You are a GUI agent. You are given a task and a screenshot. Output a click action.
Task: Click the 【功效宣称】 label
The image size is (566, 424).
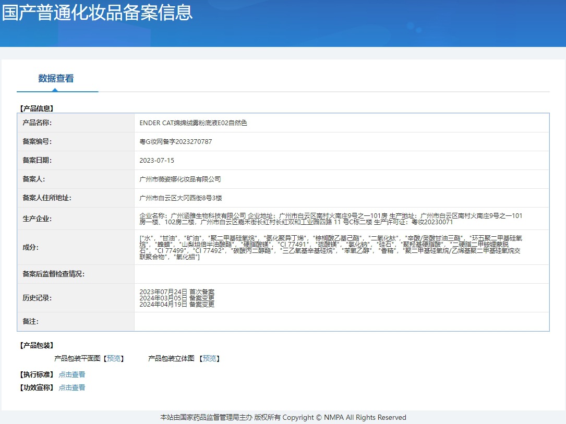pyautogui.click(x=37, y=387)
